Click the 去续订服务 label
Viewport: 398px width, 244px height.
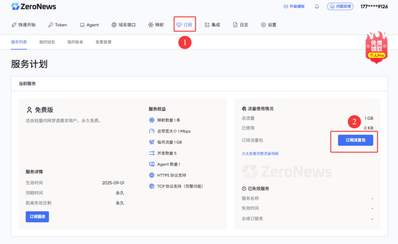tap(252, 219)
